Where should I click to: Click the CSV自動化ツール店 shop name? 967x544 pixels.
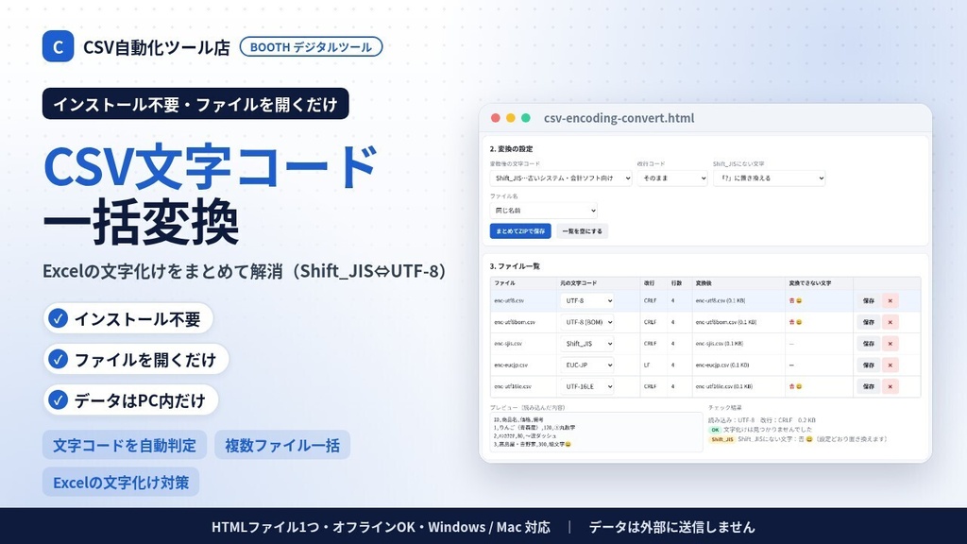point(157,47)
